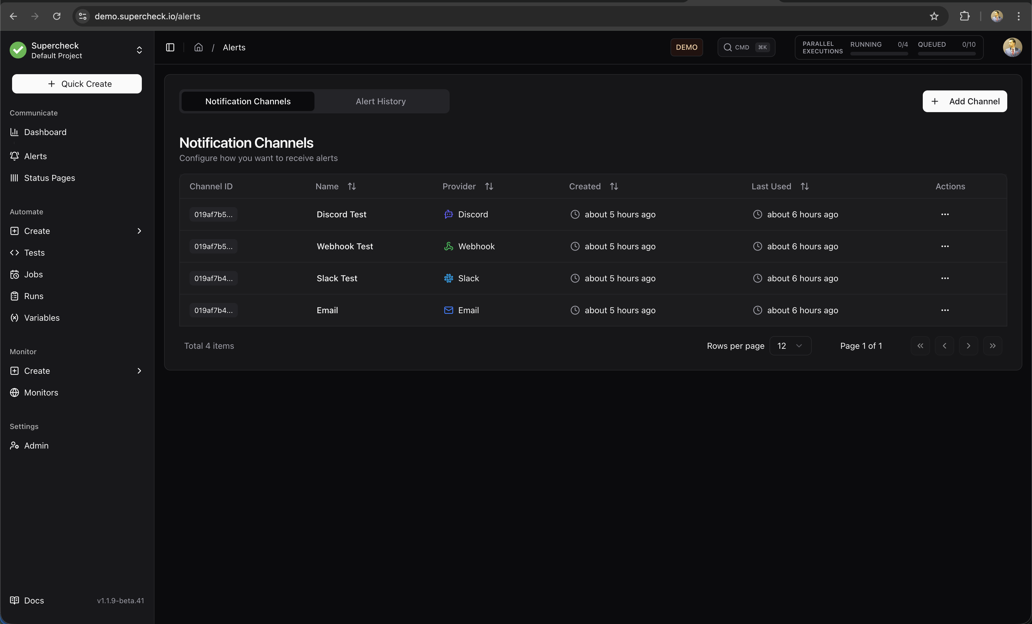This screenshot has width=1032, height=624.
Task: Toggle sorting on the Name column
Action: 352,186
